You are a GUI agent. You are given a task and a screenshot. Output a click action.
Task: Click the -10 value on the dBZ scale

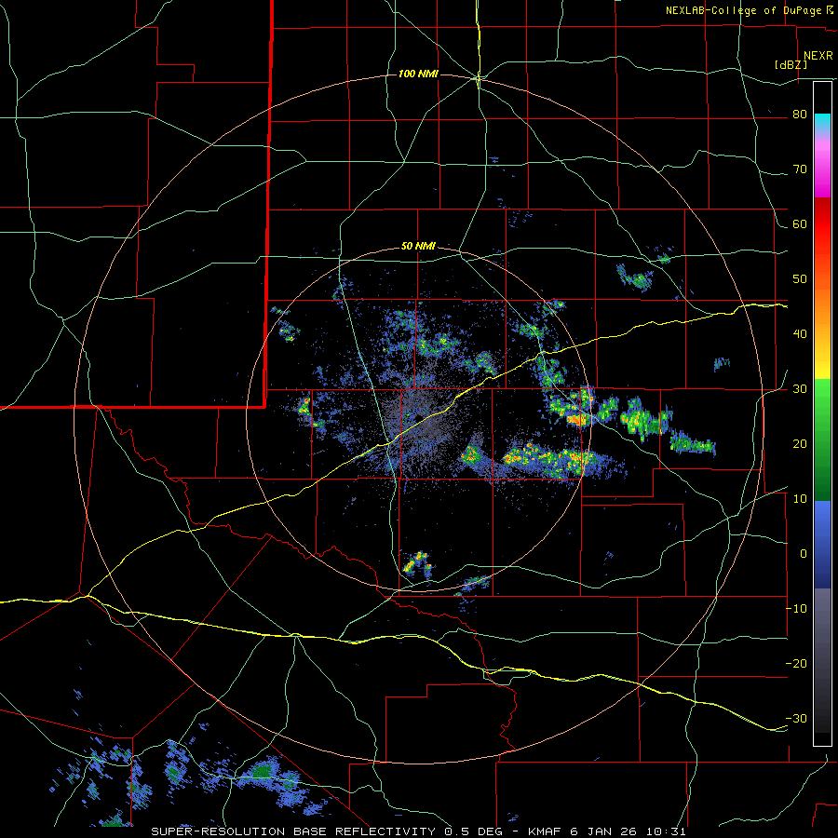point(796,609)
